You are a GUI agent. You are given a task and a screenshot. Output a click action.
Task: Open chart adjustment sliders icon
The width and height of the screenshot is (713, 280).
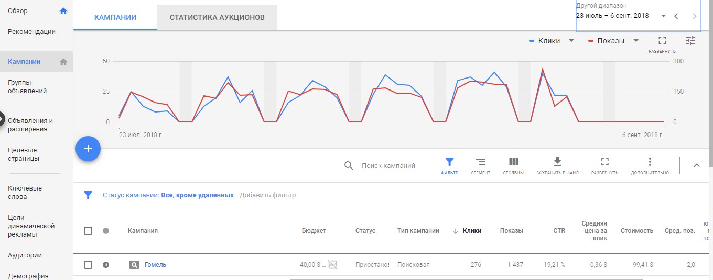coord(690,40)
